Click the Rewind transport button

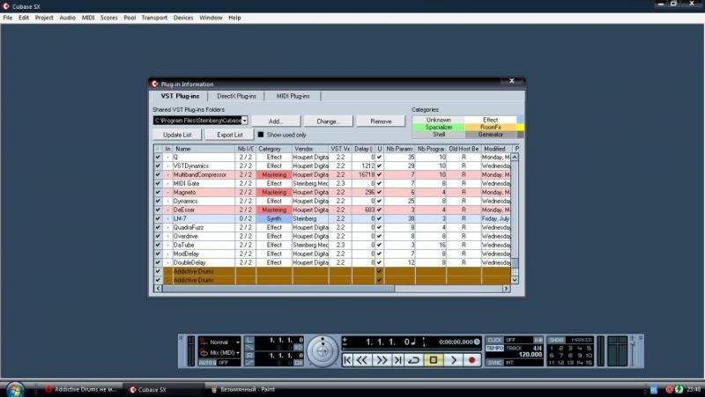362,360
